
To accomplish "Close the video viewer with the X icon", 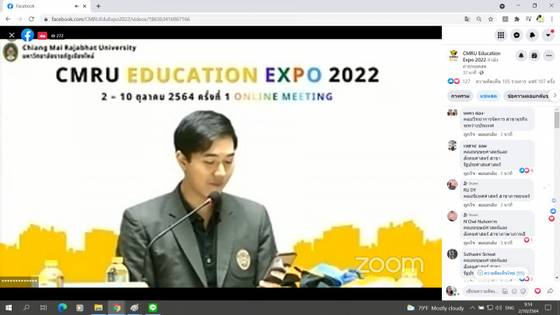I will (x=12, y=35).
